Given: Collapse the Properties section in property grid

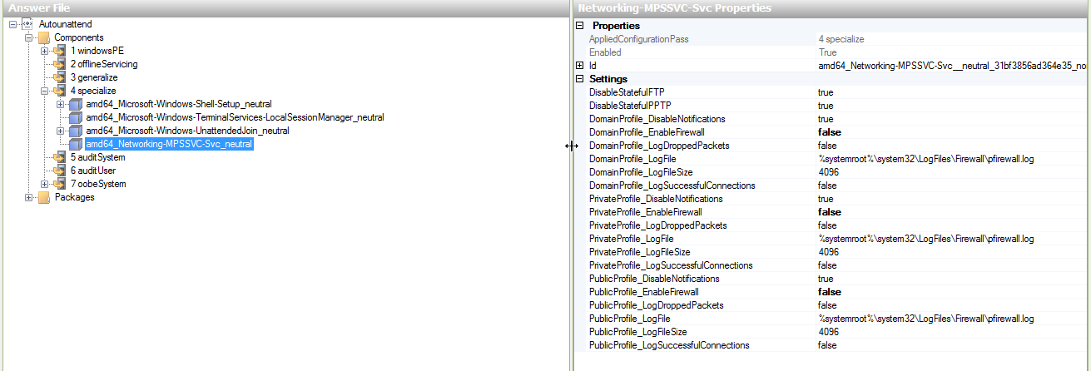Looking at the screenshot, I should 579,26.
